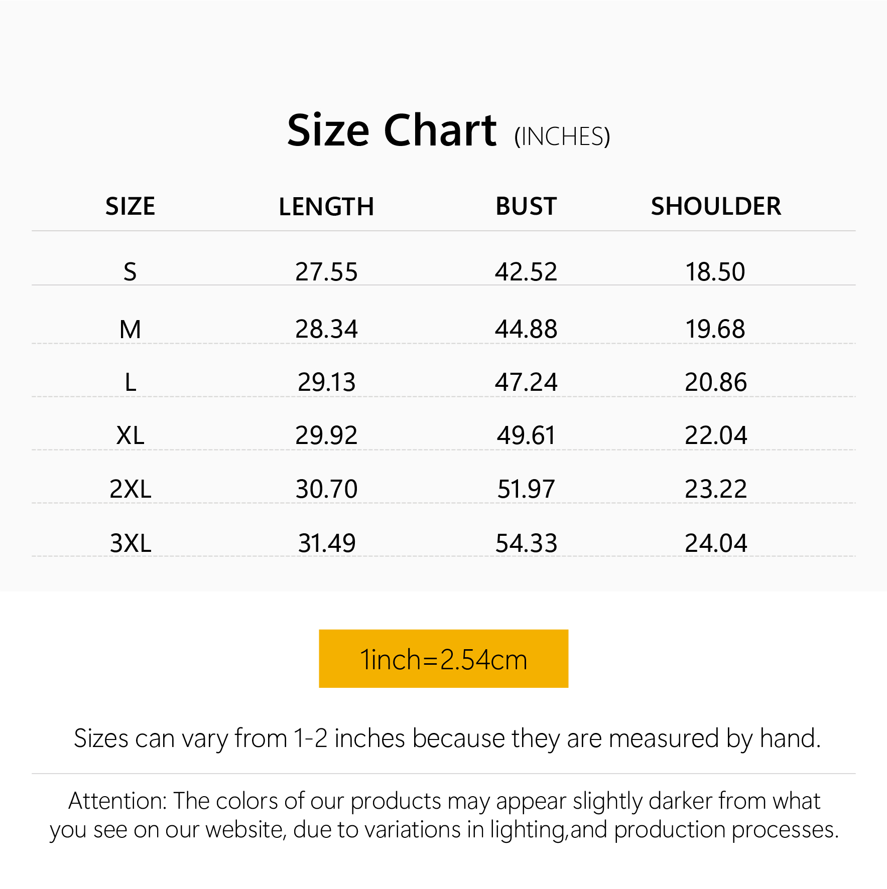Select the 2XL size row label

coord(130,489)
